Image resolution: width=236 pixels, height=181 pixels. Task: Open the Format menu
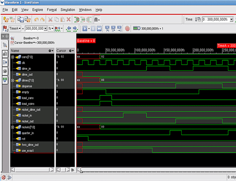click(52, 10)
